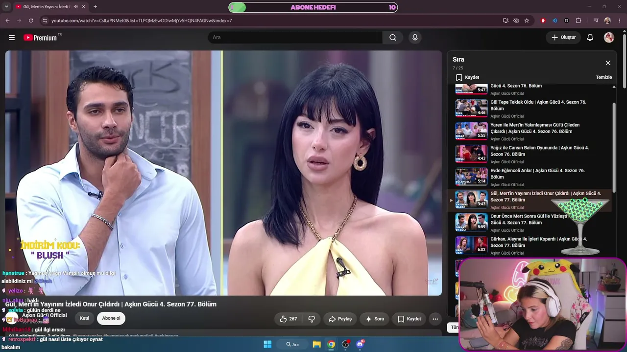Image resolution: width=627 pixels, height=352 pixels.
Task: Bookmark this page with the star
Action: click(527, 21)
